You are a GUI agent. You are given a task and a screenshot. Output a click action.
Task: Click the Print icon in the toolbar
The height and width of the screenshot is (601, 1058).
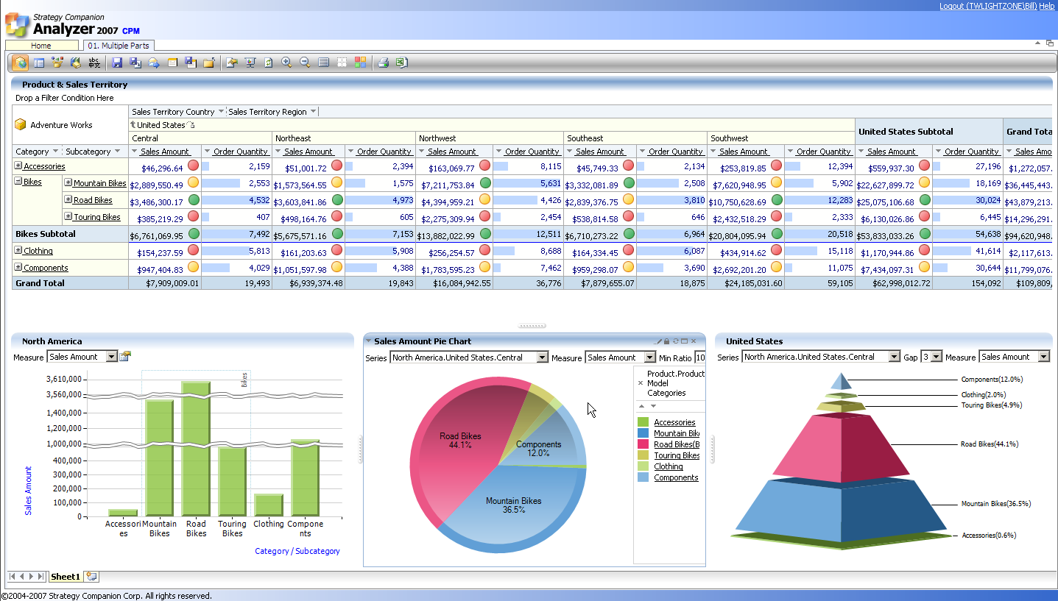point(383,63)
